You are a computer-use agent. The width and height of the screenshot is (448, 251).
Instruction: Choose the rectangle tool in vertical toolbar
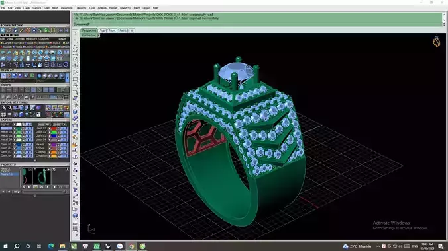point(75,79)
